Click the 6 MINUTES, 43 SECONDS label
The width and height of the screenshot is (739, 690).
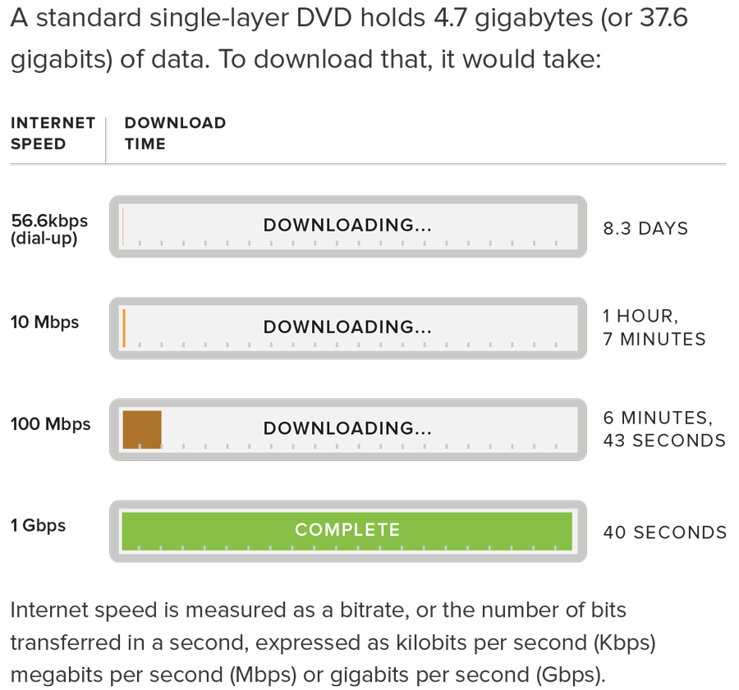click(x=664, y=429)
